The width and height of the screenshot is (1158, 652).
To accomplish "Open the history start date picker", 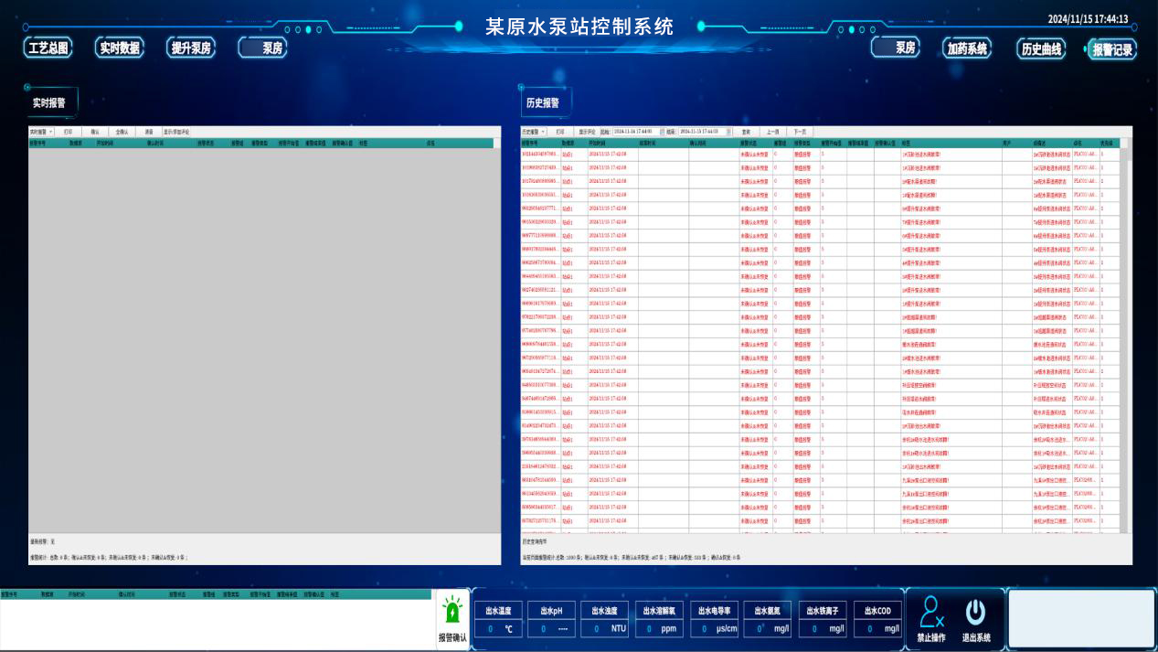I will [662, 132].
